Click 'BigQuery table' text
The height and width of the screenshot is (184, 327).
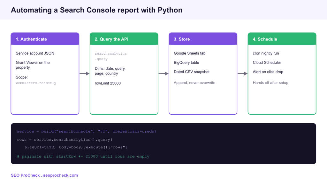point(186,62)
